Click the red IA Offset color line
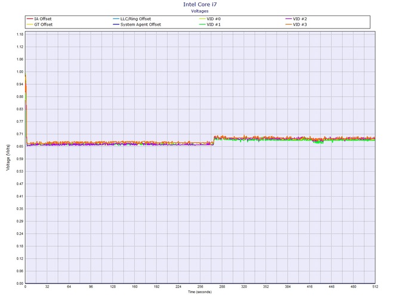 click(30, 19)
